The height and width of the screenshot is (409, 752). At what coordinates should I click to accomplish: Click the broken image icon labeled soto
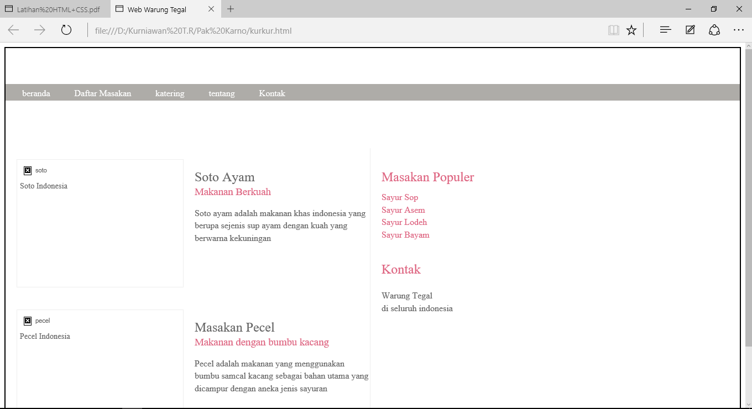click(x=28, y=170)
